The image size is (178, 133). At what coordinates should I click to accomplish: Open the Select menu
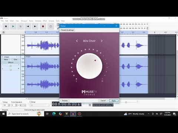tap(12, 21)
